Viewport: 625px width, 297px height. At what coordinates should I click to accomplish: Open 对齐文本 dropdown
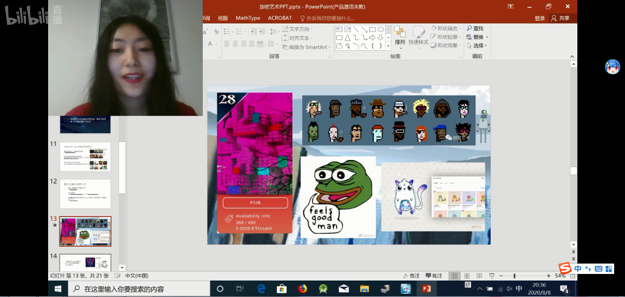coord(297,38)
